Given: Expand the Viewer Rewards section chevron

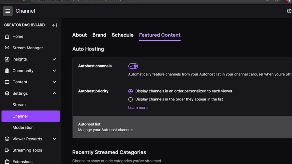Looking at the screenshot, I should (54, 139).
